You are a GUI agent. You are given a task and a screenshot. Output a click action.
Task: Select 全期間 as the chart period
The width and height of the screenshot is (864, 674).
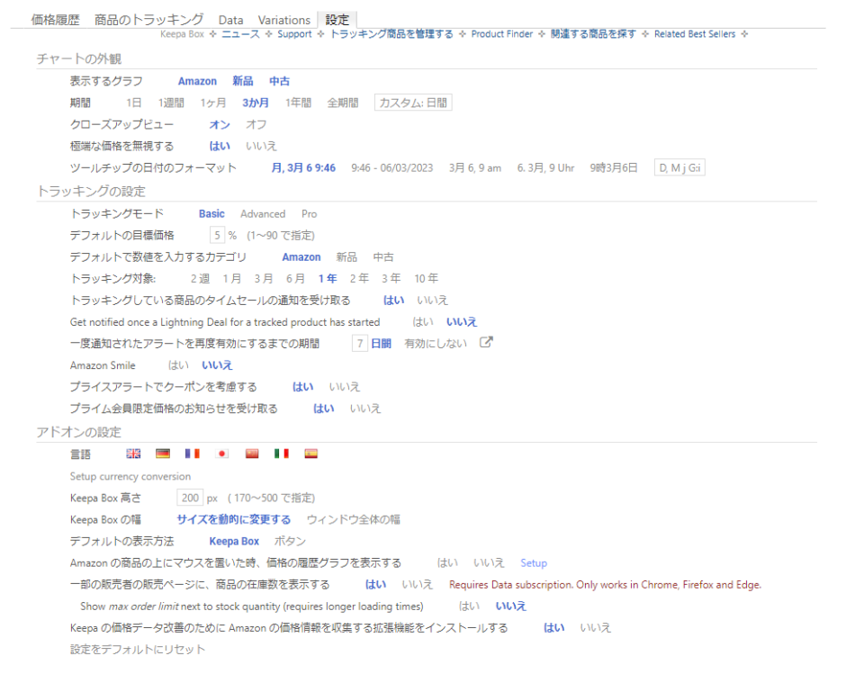coord(345,102)
